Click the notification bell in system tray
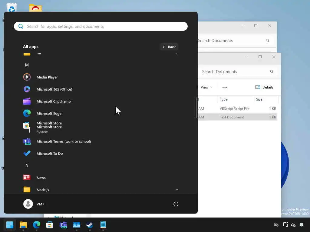Screen dimensions: 310x232 (x=302, y=225)
